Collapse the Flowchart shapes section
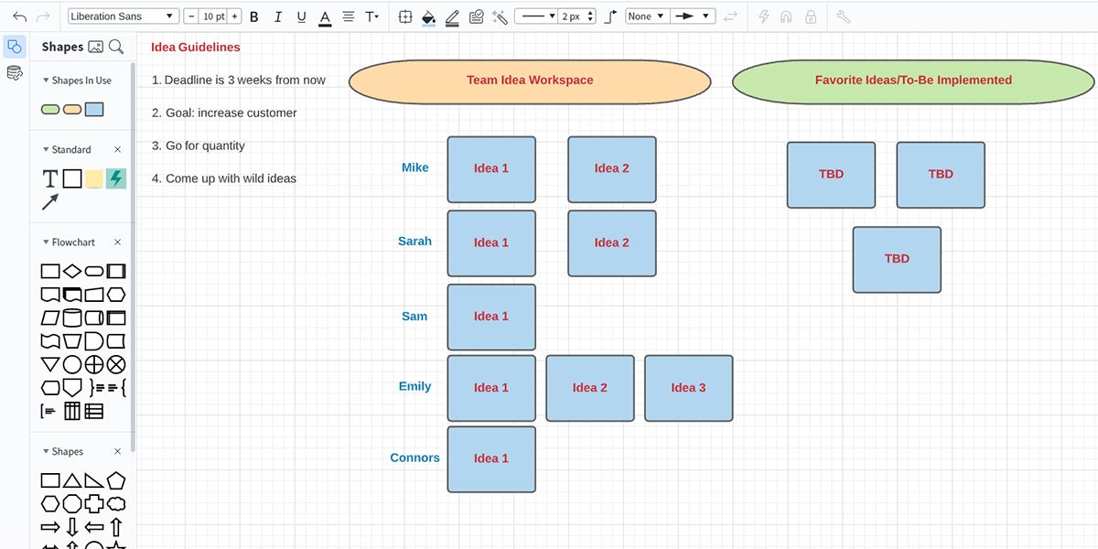The image size is (1098, 549). [x=47, y=242]
